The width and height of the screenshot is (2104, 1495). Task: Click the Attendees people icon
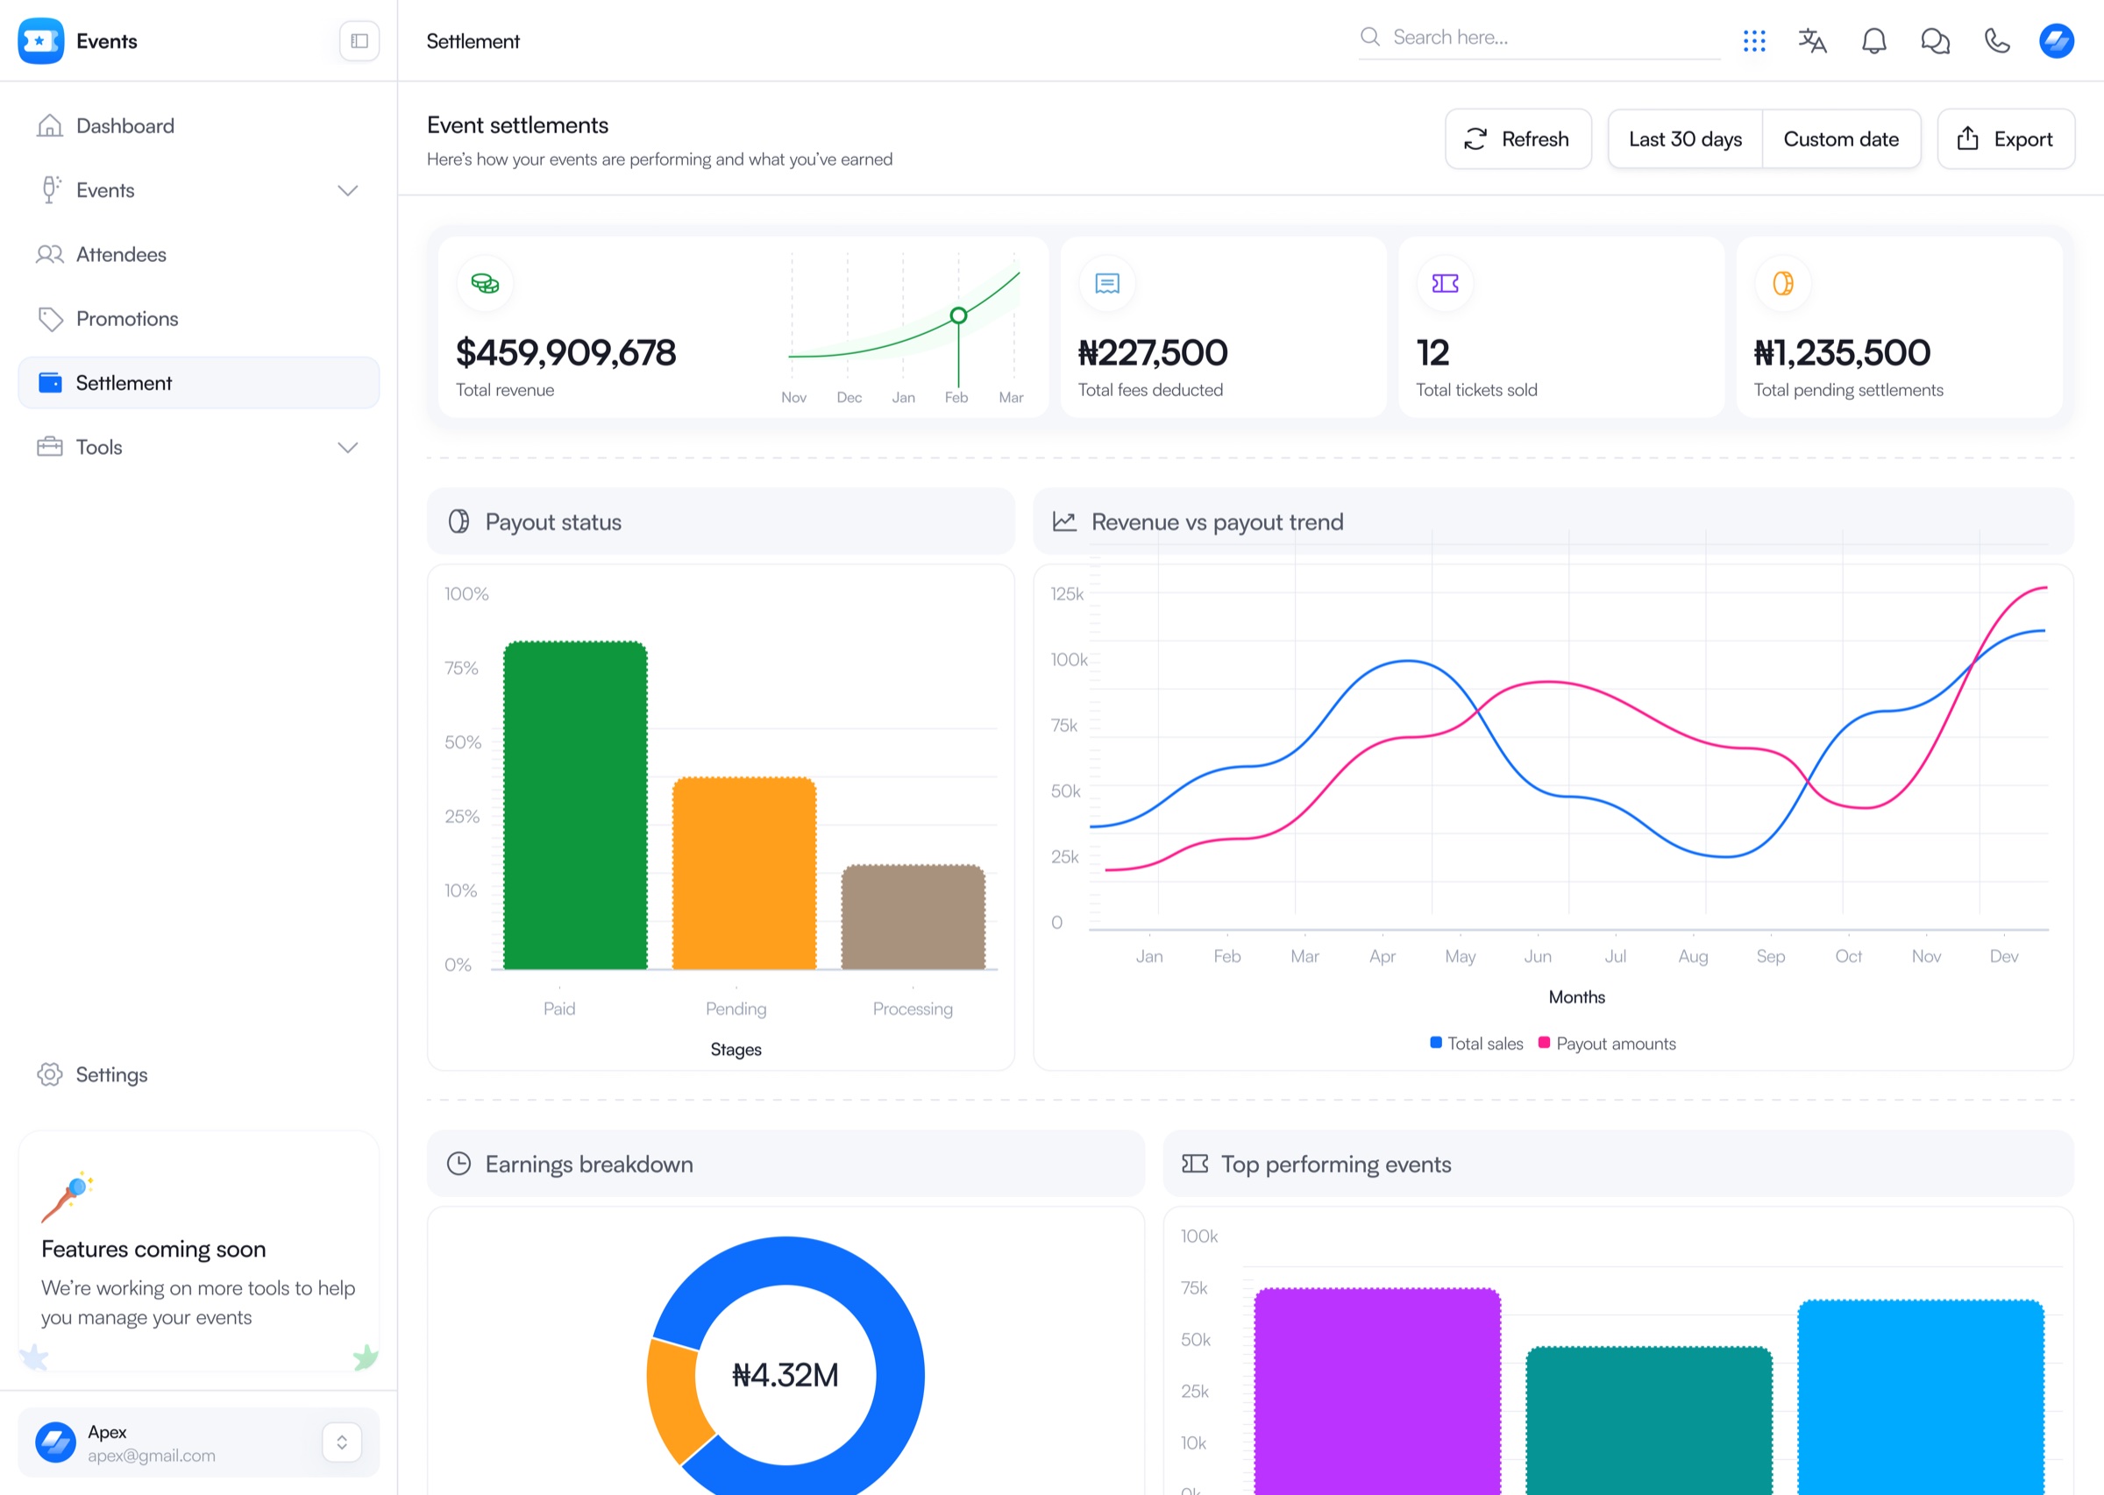50,254
